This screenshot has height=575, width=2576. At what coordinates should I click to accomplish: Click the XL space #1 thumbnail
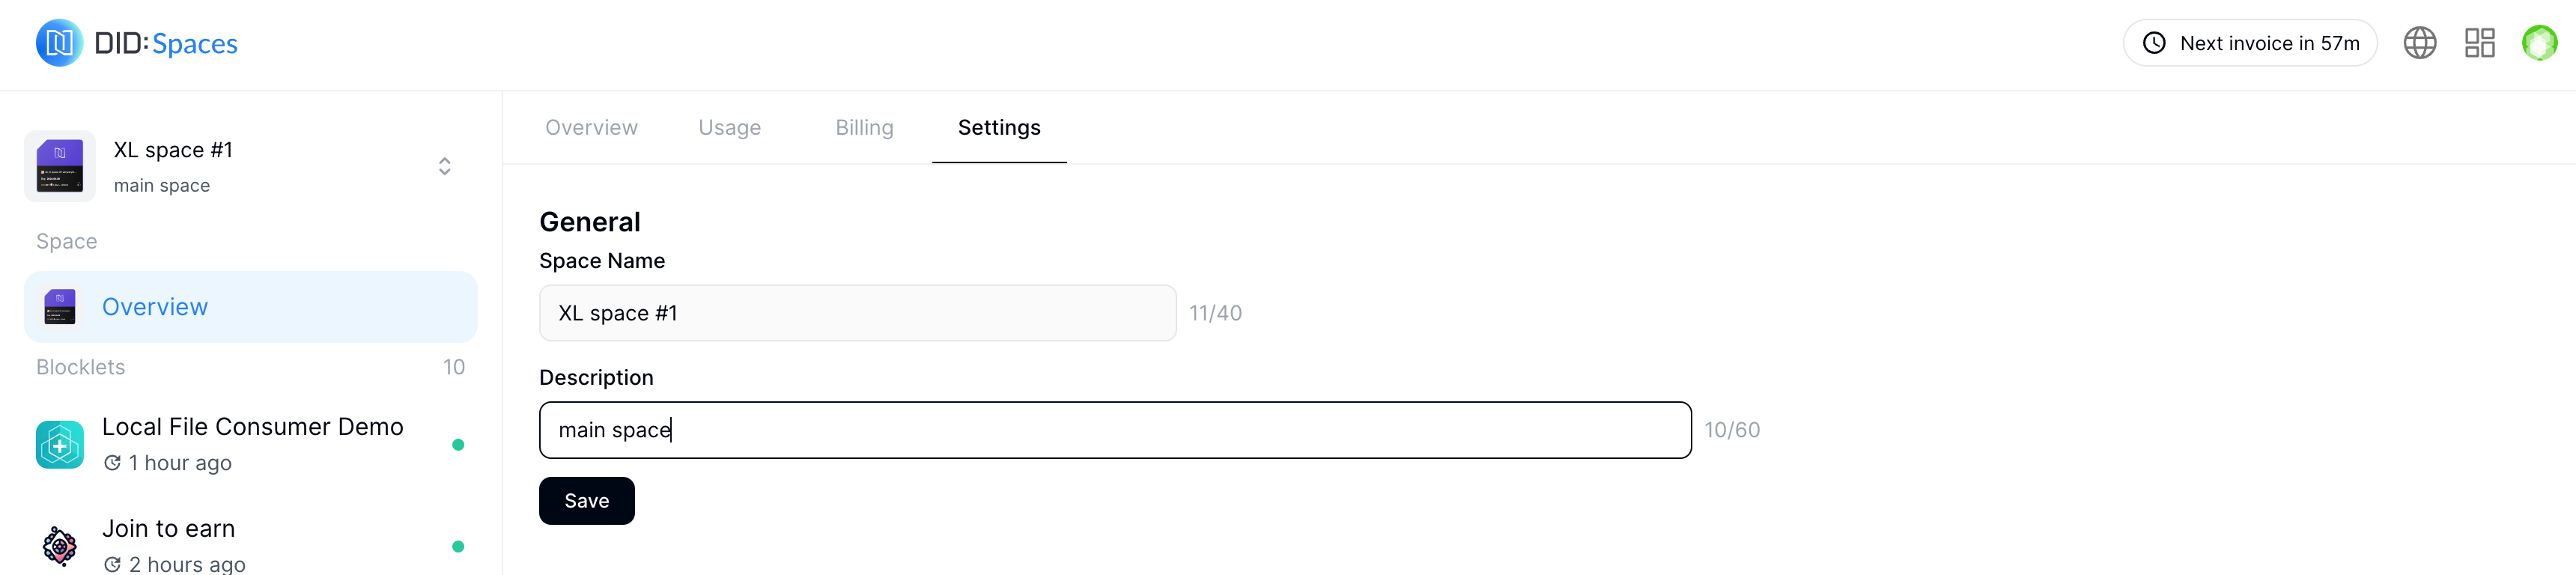click(x=60, y=166)
